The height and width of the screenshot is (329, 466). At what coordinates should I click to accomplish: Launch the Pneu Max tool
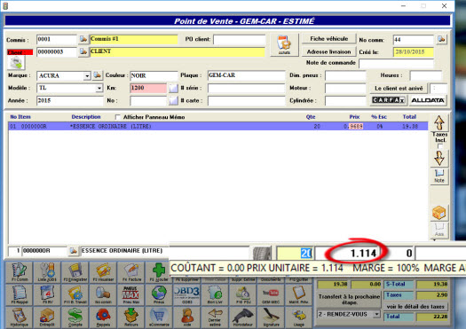pyautogui.click(x=131, y=294)
